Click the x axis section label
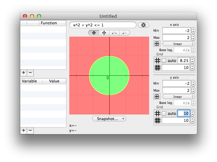Screen dimensions: 217x162 click(174, 25)
